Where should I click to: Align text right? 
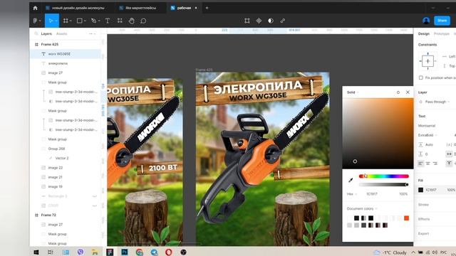click(x=435, y=164)
